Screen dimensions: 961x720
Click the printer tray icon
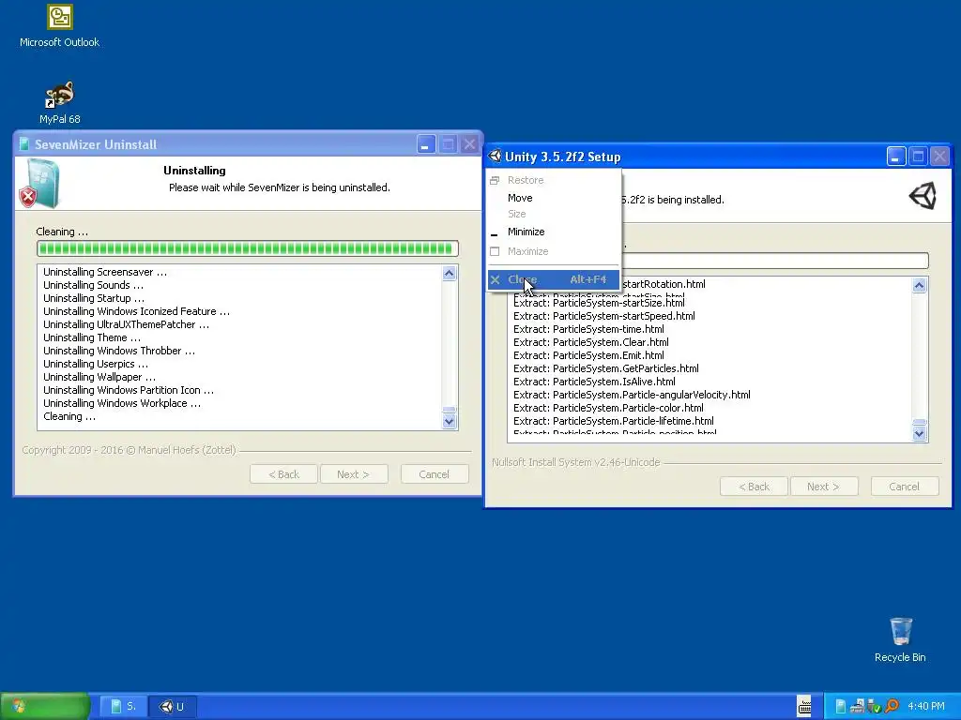click(x=857, y=707)
